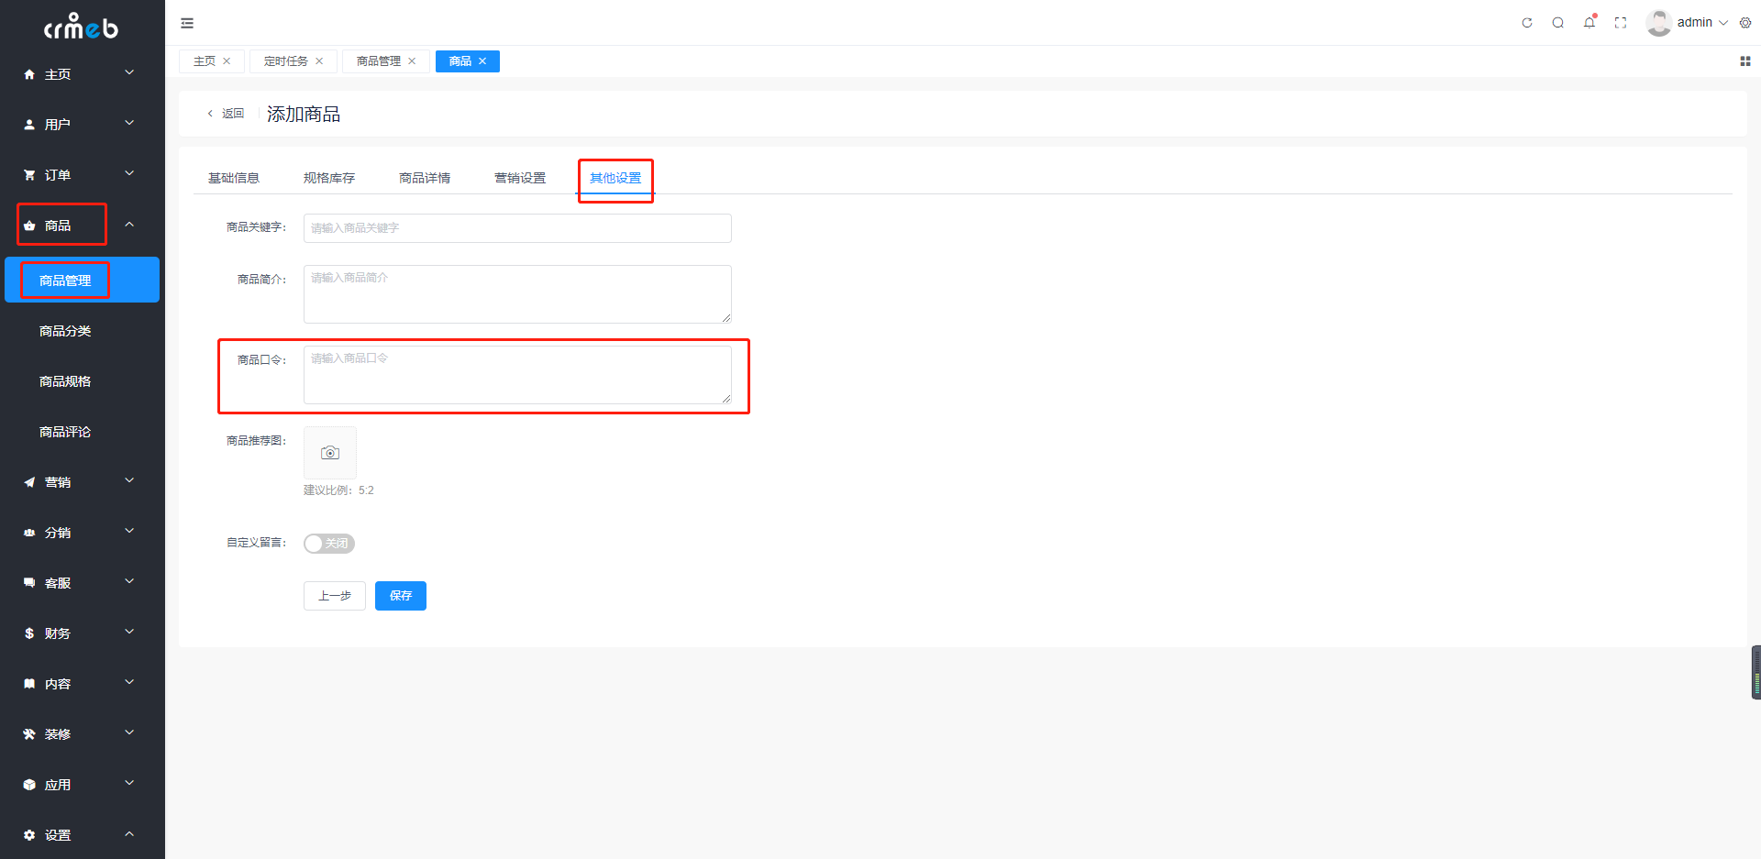
Task: Switch to the 商品详情 tab
Action: coord(425,178)
